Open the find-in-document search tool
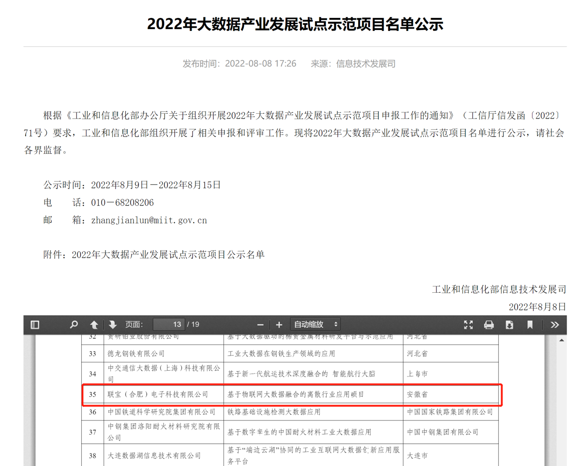Screen dimensions: 583x466 pyautogui.click(x=74, y=325)
